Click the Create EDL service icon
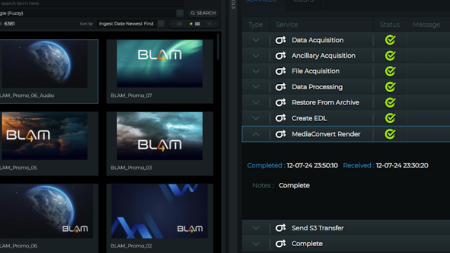The width and height of the screenshot is (450, 253). pyautogui.click(x=280, y=118)
